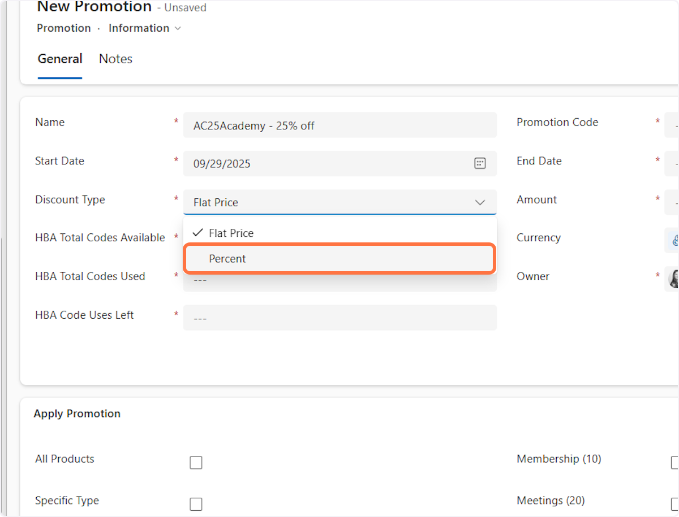This screenshot has height=517, width=679.
Task: Enable the Specific Type checkbox
Action: 196,504
